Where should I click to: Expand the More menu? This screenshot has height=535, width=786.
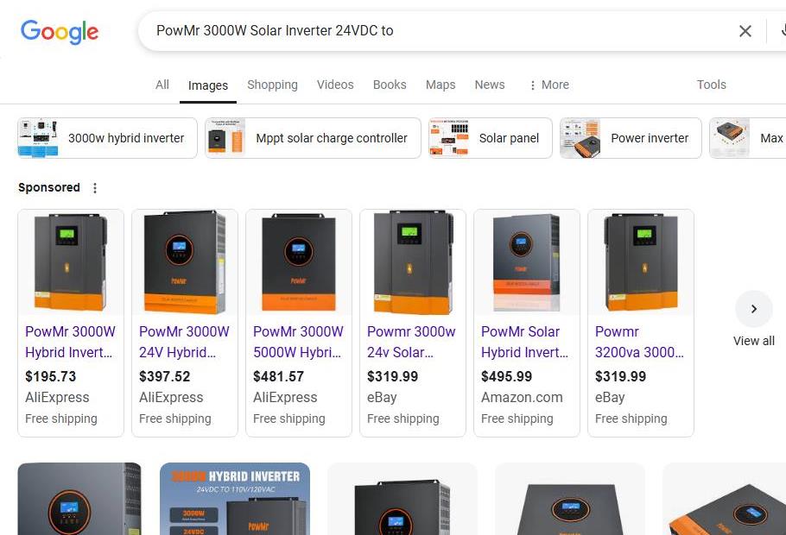pos(548,85)
